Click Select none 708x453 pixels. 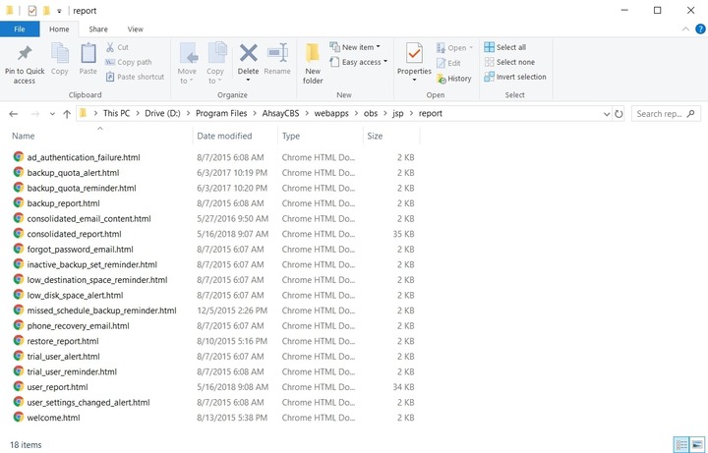509,62
